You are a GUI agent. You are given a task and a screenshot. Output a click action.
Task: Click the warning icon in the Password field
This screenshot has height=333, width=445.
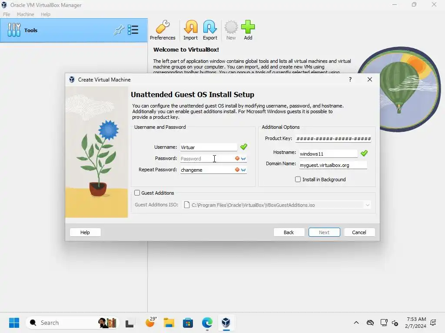[237, 158]
